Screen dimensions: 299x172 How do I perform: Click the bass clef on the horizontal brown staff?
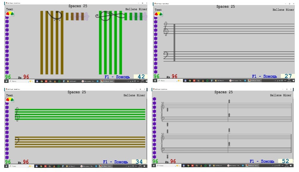click(18, 142)
